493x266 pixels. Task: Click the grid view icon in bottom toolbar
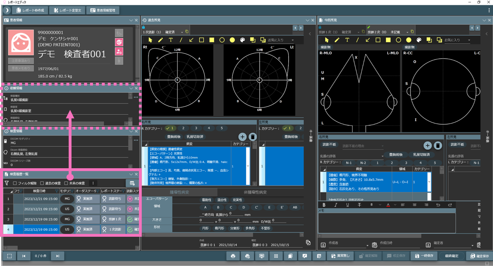pos(276,256)
